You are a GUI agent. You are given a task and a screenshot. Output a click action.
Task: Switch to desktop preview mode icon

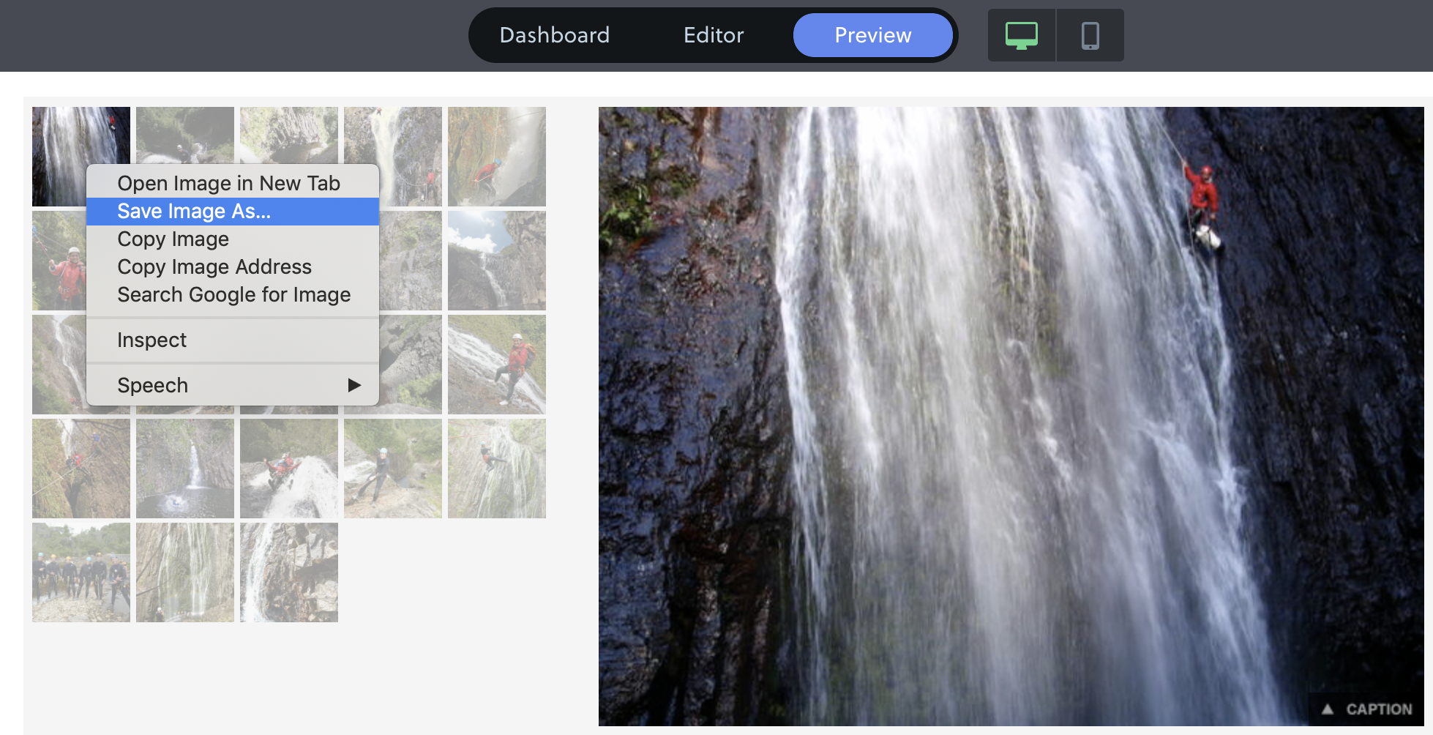(x=1021, y=35)
